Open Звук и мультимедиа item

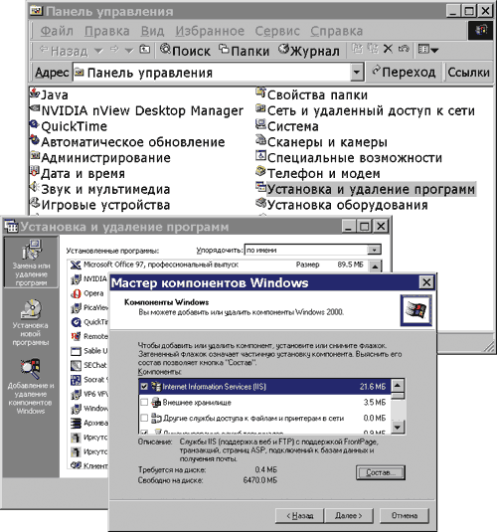[100, 189]
